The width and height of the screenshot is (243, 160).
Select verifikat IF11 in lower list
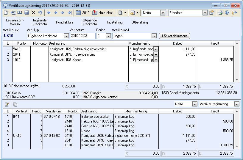tap(16, 117)
